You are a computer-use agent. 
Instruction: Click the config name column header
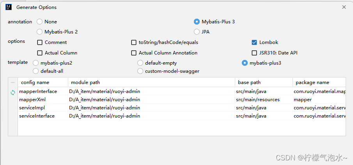(35, 82)
